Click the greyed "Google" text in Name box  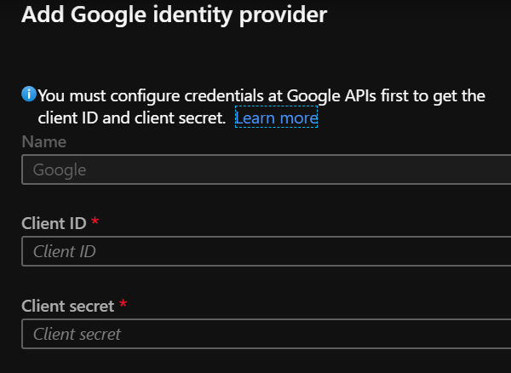pos(60,170)
